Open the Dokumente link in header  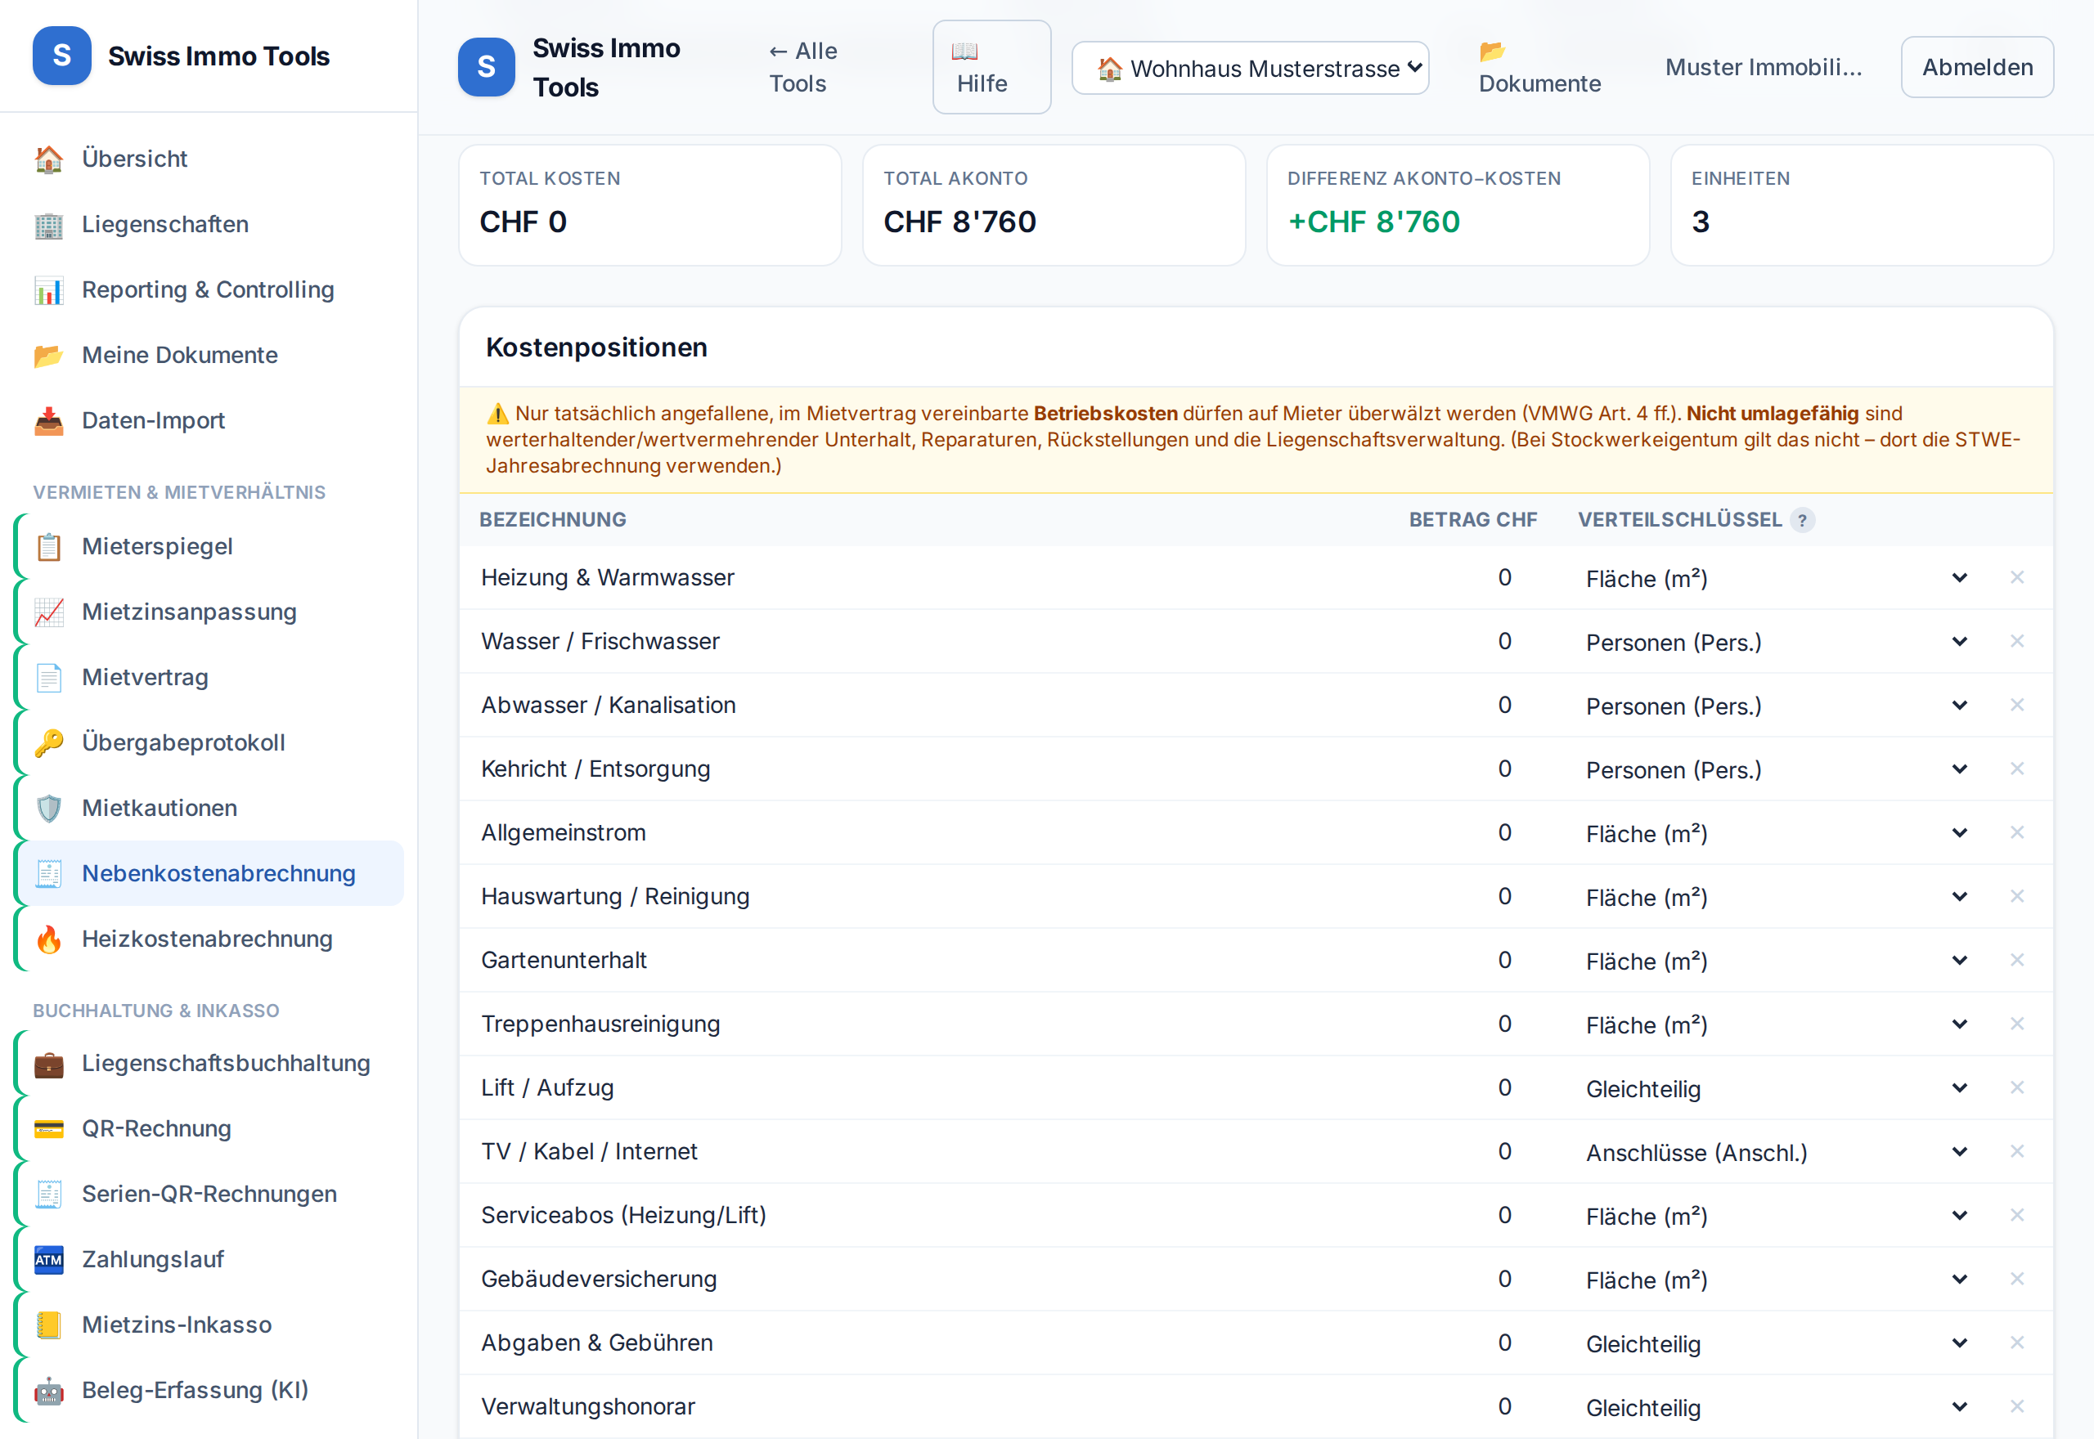[x=1539, y=68]
